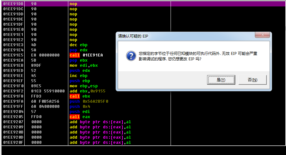Select hex bytes 'FFD0'
This screenshot has height=155, width=286.
click(x=36, y=117)
